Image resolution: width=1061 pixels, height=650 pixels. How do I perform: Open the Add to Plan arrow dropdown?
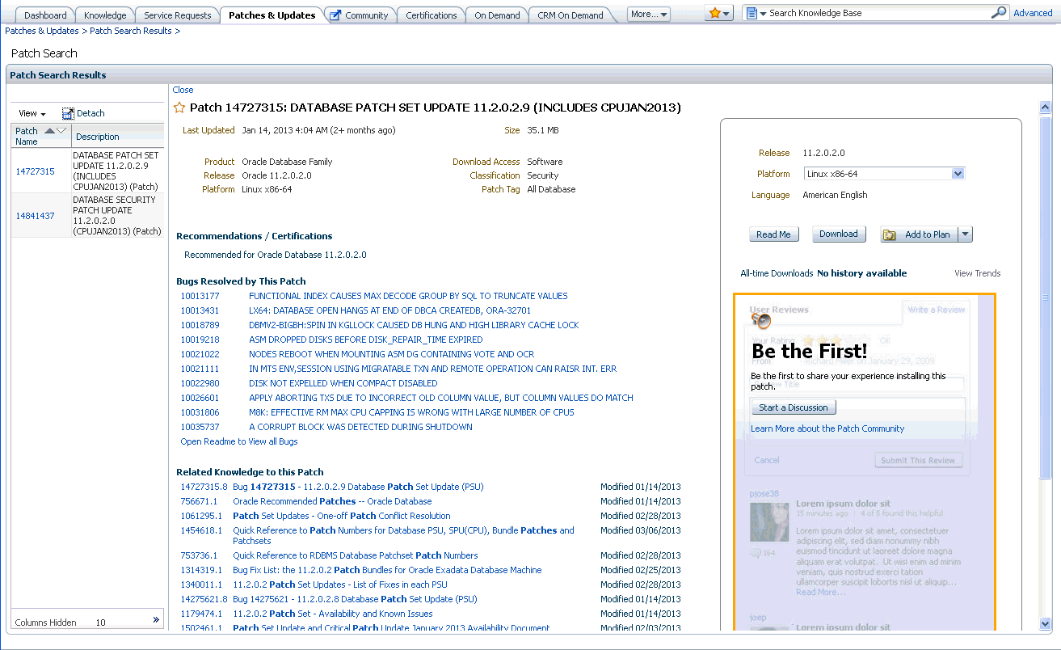coord(966,234)
